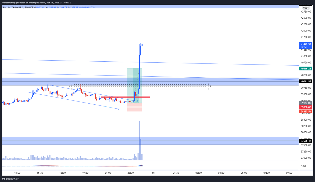Click the black price tag 40011.98

[306, 81]
